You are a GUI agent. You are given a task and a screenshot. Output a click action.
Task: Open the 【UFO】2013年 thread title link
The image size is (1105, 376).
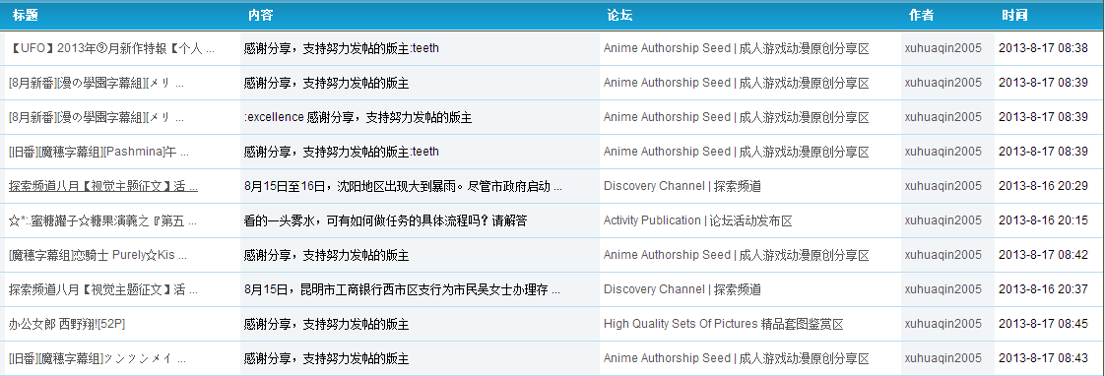pyautogui.click(x=112, y=48)
